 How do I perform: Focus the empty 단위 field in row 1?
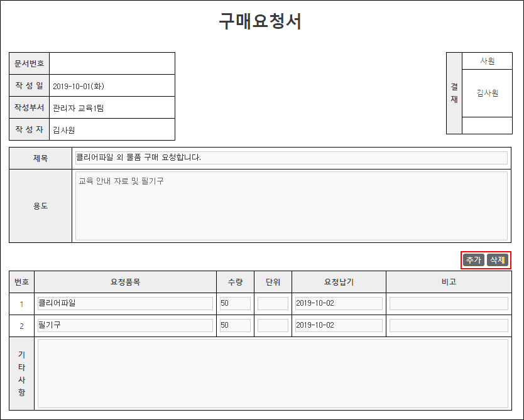click(x=273, y=304)
